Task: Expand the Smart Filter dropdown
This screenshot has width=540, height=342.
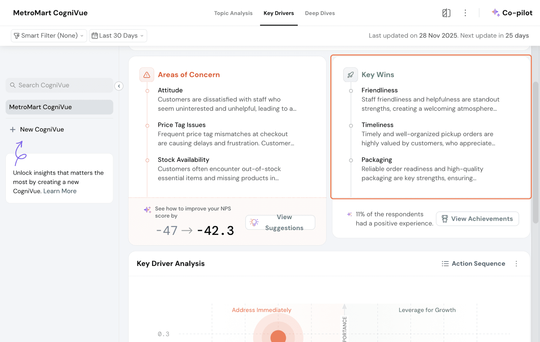Action: pos(49,36)
